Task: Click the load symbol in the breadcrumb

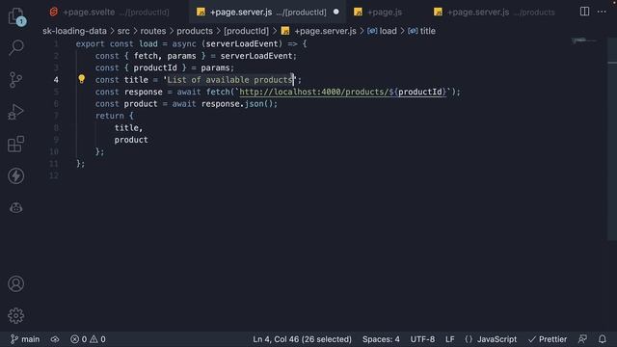Action: click(x=382, y=31)
